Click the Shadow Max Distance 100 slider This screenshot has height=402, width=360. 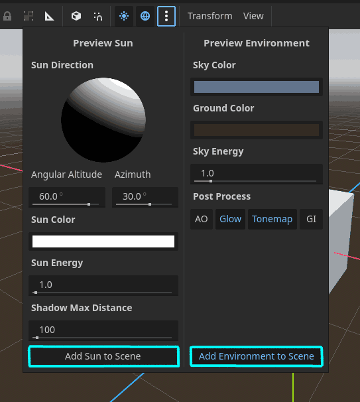tap(103, 330)
